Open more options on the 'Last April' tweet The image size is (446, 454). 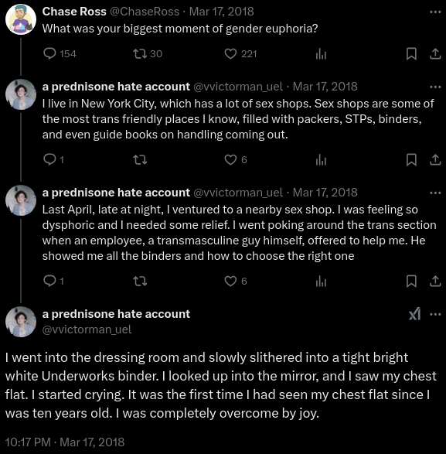pyautogui.click(x=435, y=193)
